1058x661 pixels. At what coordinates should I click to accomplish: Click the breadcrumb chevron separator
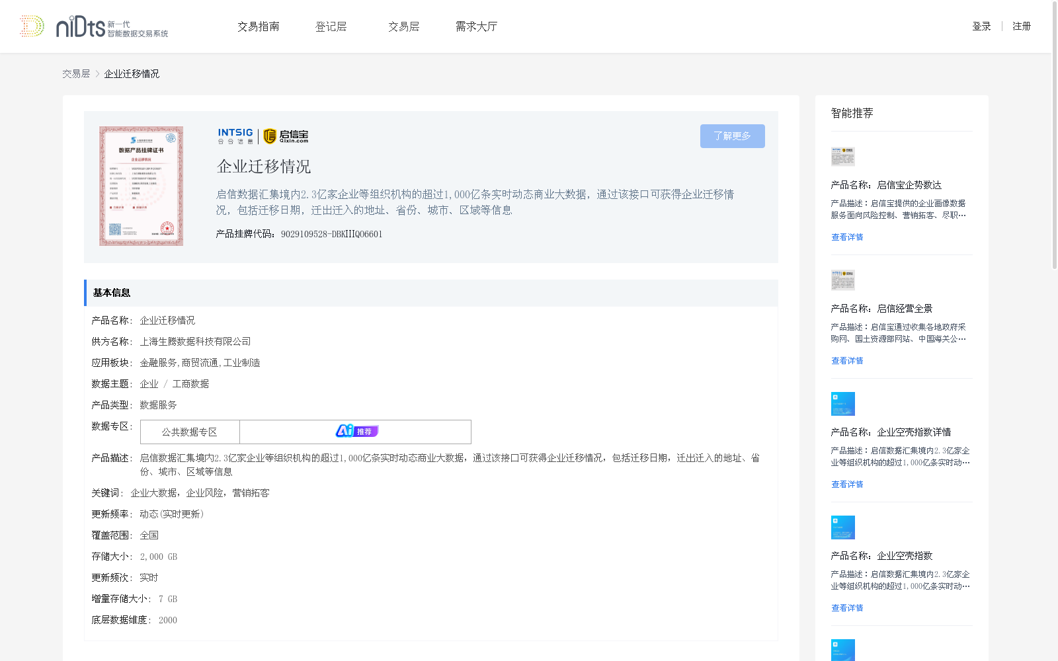point(97,74)
